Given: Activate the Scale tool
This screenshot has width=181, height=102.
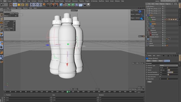Looking at the screenshot, I should click(x=19, y=5).
